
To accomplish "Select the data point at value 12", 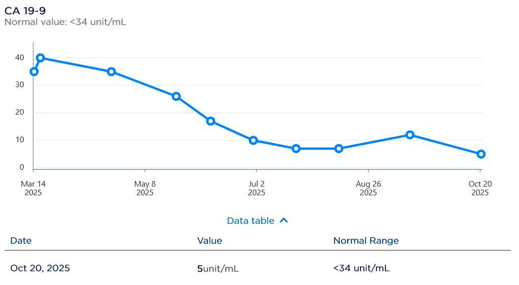I will pos(410,135).
